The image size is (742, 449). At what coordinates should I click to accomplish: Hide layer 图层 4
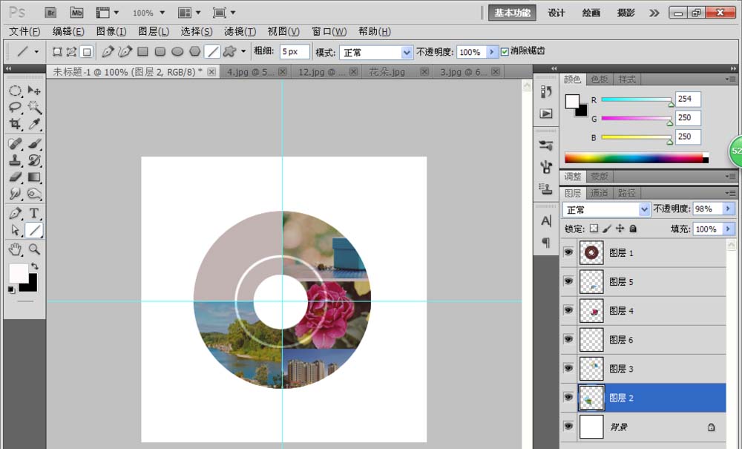pos(568,310)
